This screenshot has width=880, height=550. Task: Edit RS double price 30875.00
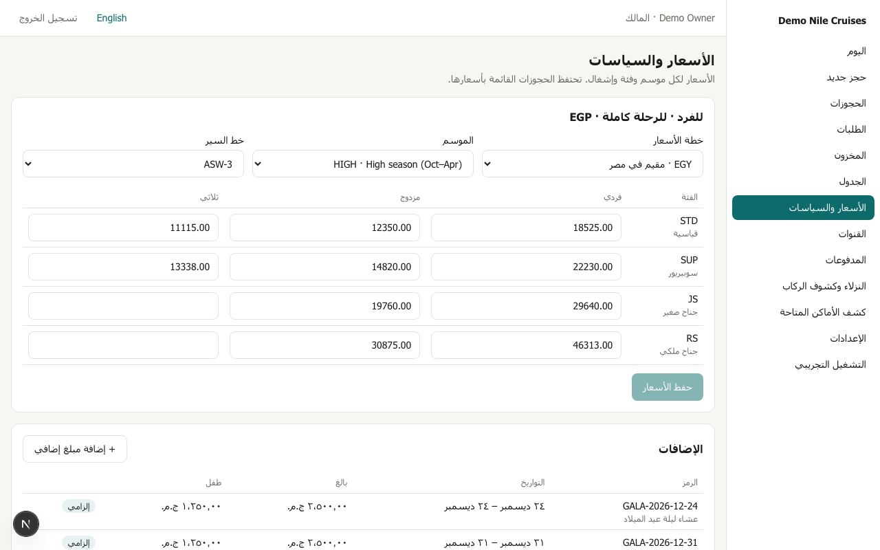coord(324,345)
